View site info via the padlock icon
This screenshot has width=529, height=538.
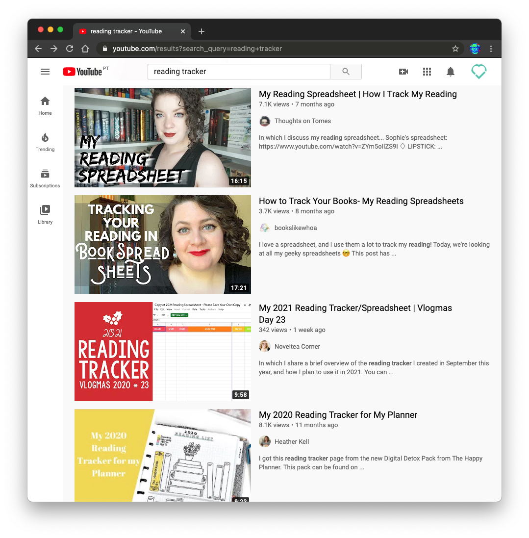(105, 49)
